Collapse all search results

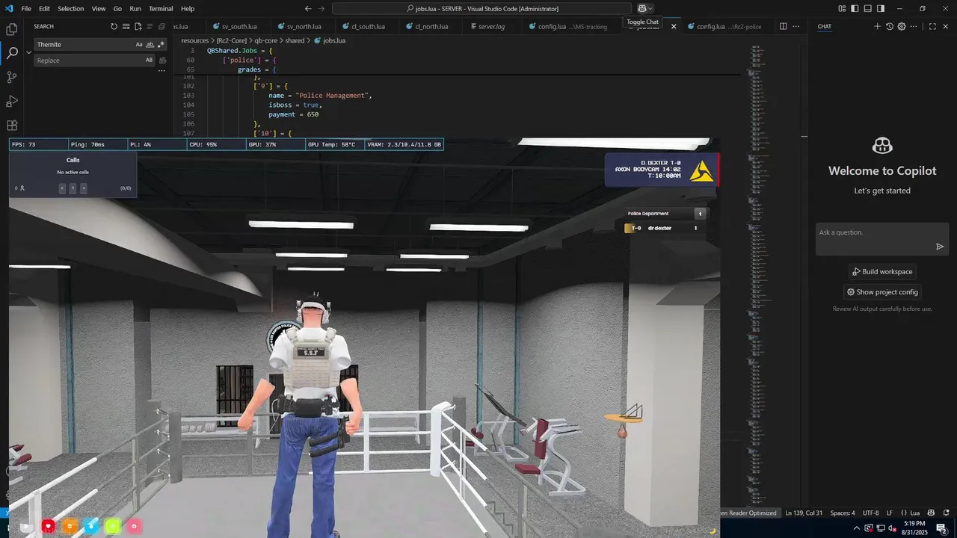(x=162, y=26)
